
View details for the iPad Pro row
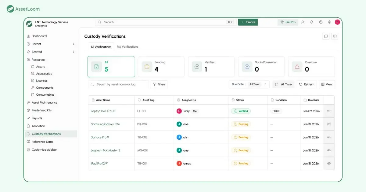tap(329, 163)
